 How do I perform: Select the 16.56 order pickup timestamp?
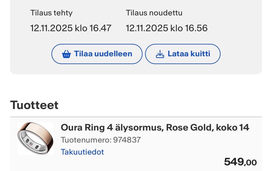point(196,28)
